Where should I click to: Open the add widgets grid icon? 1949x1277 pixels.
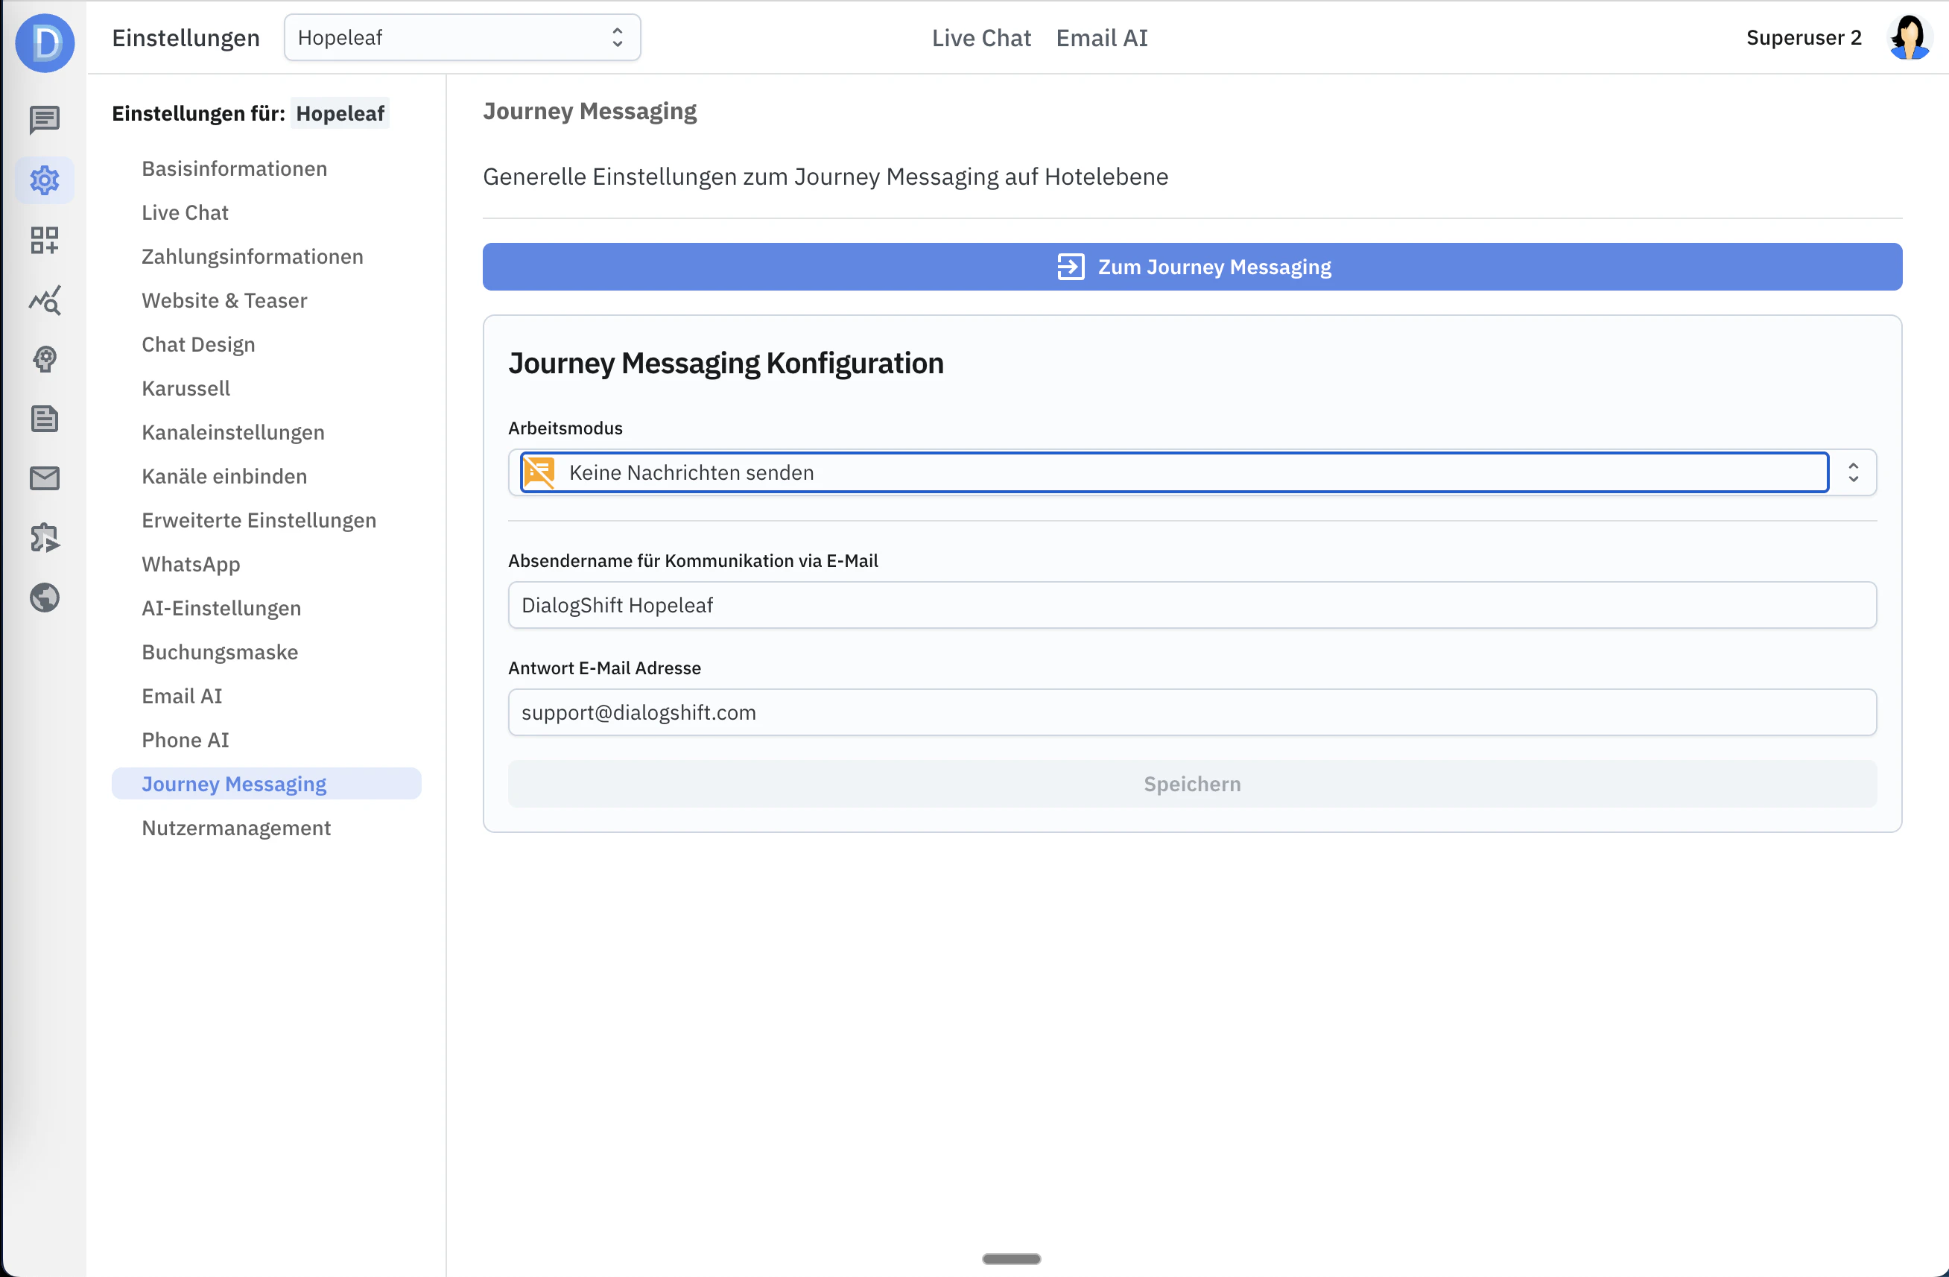(x=44, y=240)
